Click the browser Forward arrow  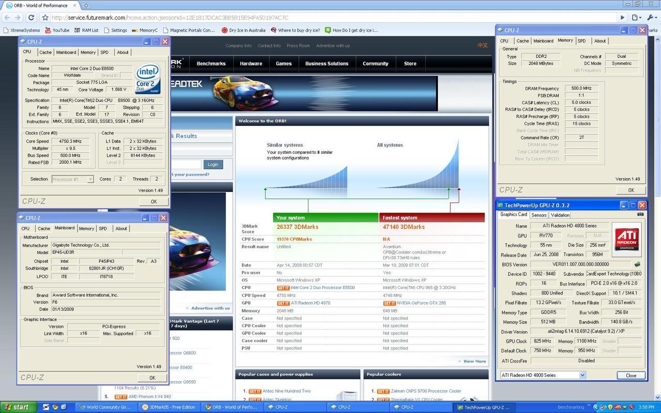[19, 17]
